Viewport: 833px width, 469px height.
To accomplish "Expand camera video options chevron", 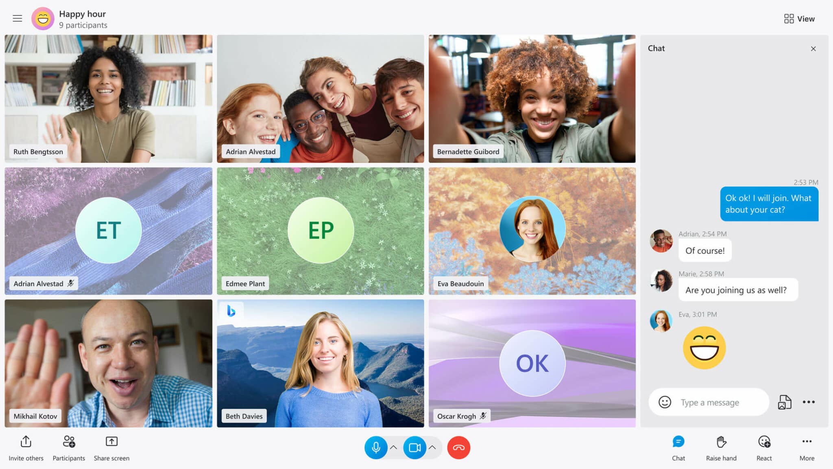I will click(434, 447).
